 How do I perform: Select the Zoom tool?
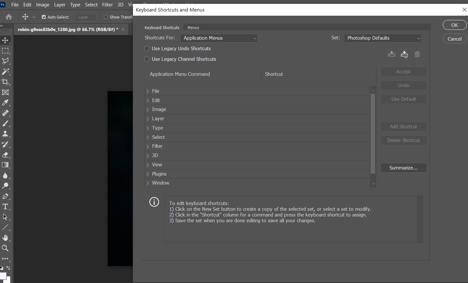[x=5, y=248]
